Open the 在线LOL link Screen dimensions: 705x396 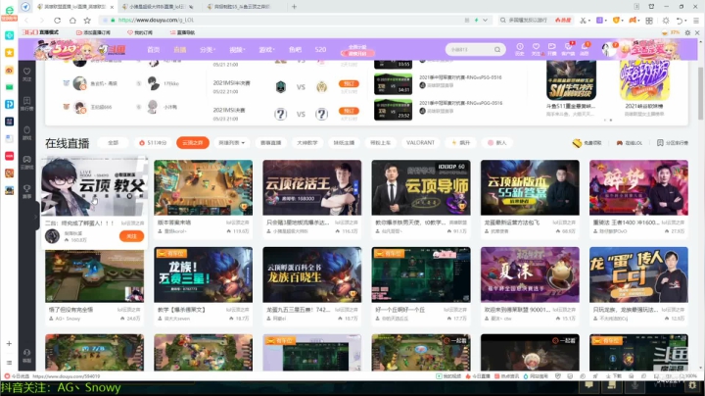(629, 143)
